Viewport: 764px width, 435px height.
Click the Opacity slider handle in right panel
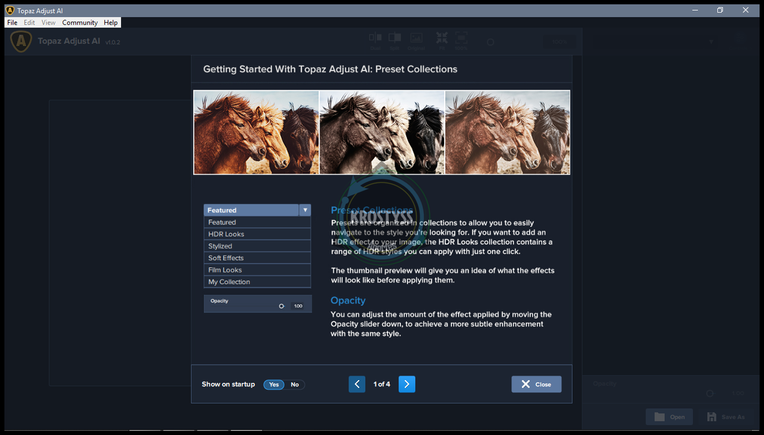pos(710,393)
